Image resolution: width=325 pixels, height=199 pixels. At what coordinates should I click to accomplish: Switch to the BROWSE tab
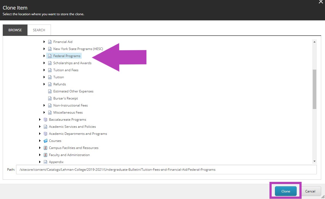[x=15, y=30]
